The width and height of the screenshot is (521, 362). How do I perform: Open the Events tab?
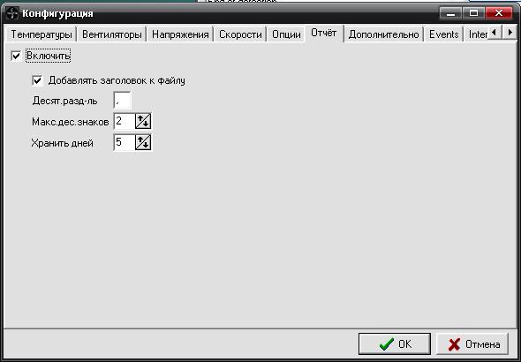(443, 34)
